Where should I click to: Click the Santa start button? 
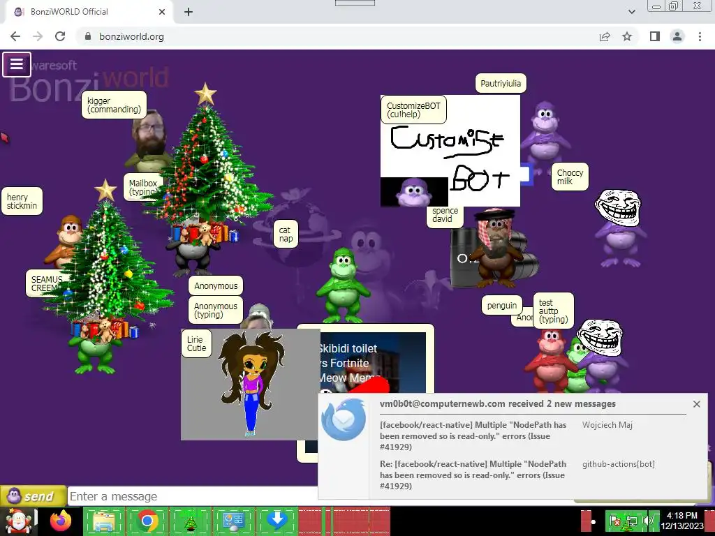17,521
